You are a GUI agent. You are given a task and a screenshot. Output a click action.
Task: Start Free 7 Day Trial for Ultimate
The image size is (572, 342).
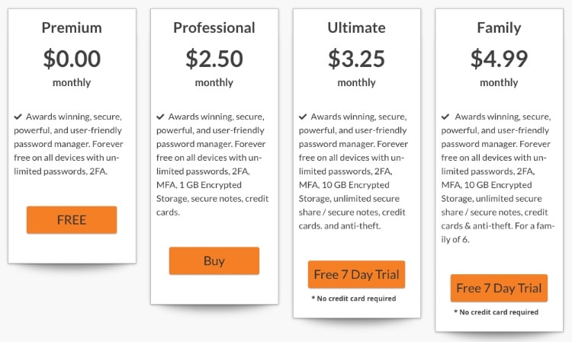click(356, 274)
